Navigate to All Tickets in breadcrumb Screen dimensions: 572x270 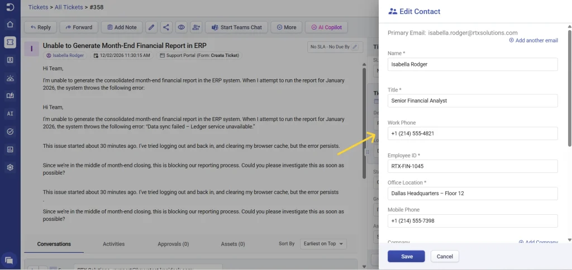pos(69,7)
